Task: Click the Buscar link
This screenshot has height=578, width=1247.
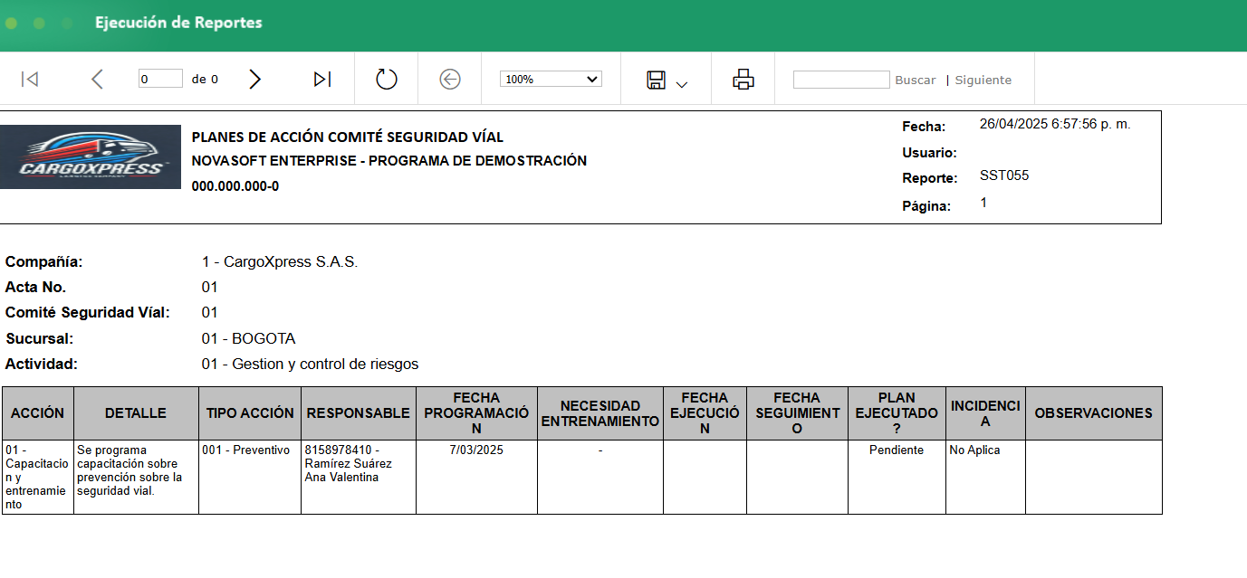Action: (x=916, y=80)
